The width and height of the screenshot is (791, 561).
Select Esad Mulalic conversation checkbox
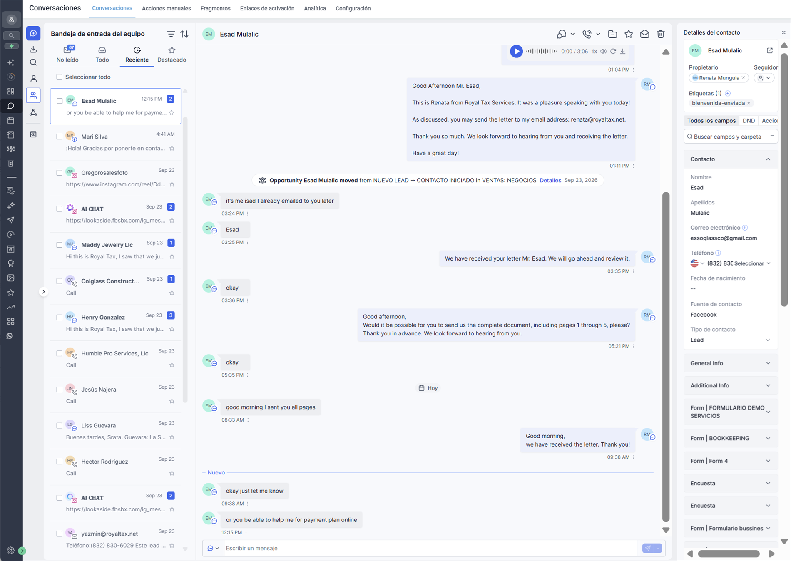coord(60,101)
